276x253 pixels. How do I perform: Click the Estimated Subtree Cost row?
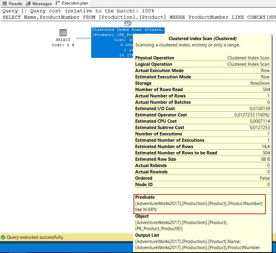(203, 128)
